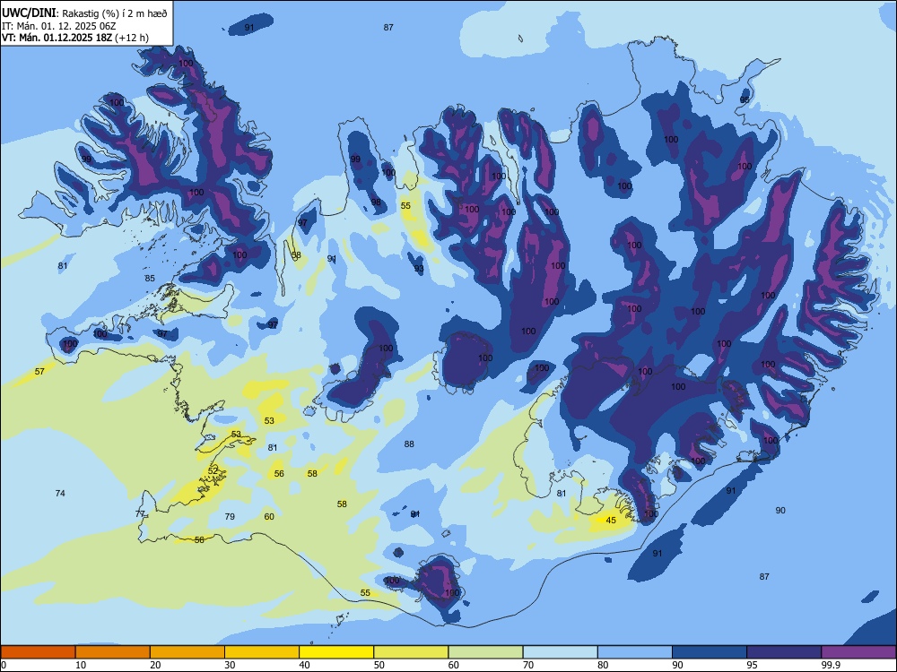Click the "IT: Mán. 01. 12. 2025 06Z" line
The width and height of the screenshot is (897, 672).
(x=59, y=26)
